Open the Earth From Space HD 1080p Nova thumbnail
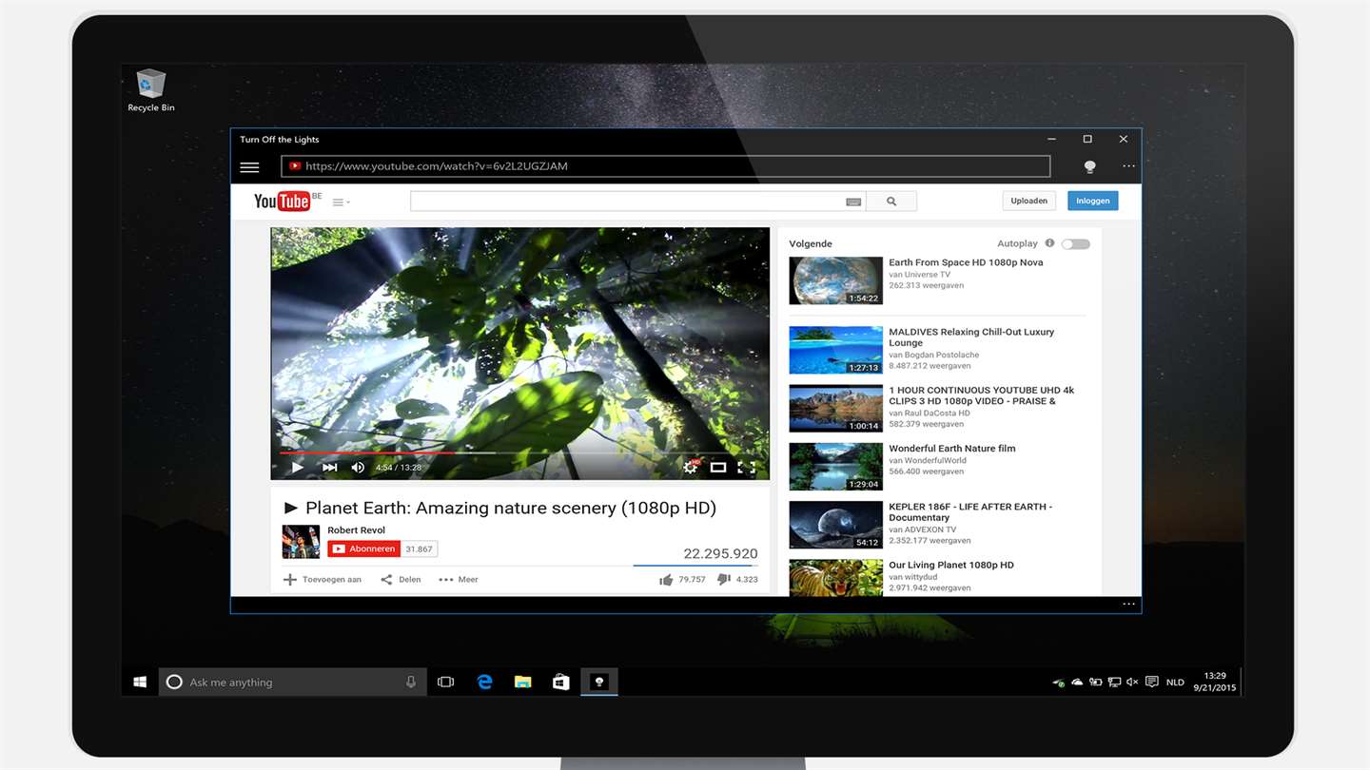Image resolution: width=1370 pixels, height=770 pixels. pos(836,280)
